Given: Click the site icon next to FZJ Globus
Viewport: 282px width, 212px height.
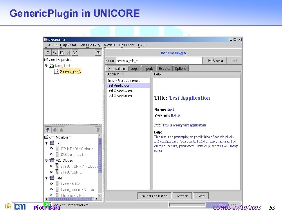Looking at the screenshot, I should click(x=52, y=160).
